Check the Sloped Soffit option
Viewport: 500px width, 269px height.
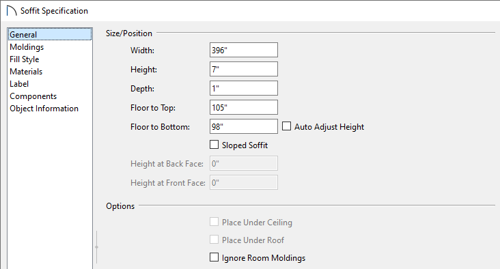pyautogui.click(x=214, y=145)
